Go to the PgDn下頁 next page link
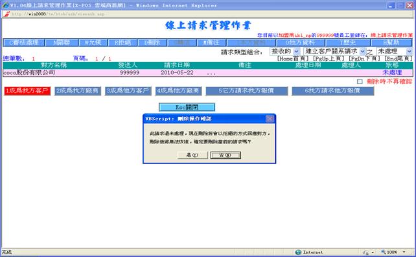 point(364,59)
